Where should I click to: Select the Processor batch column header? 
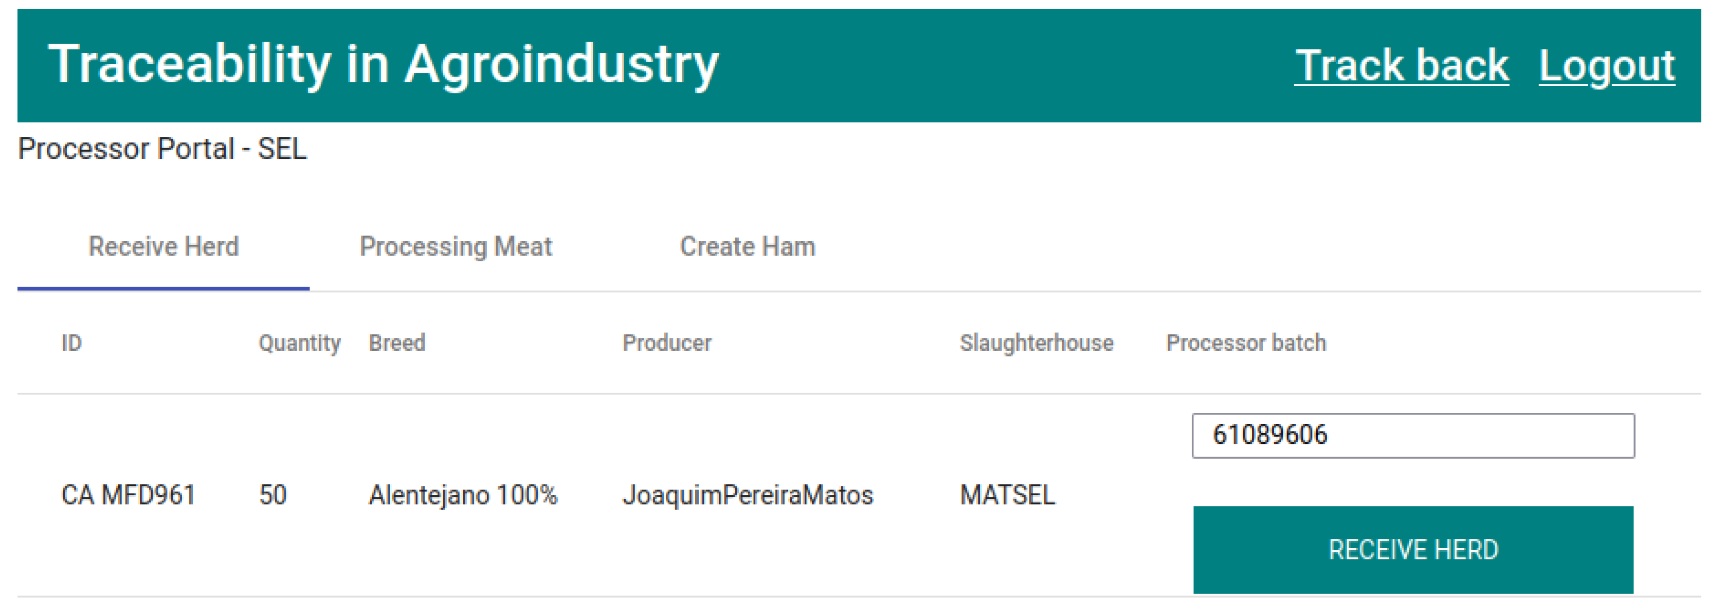[1246, 343]
